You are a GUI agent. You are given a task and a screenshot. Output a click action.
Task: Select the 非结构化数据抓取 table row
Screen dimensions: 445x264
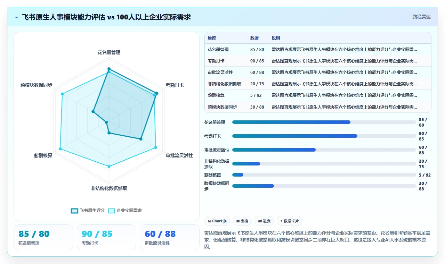tap(318, 84)
